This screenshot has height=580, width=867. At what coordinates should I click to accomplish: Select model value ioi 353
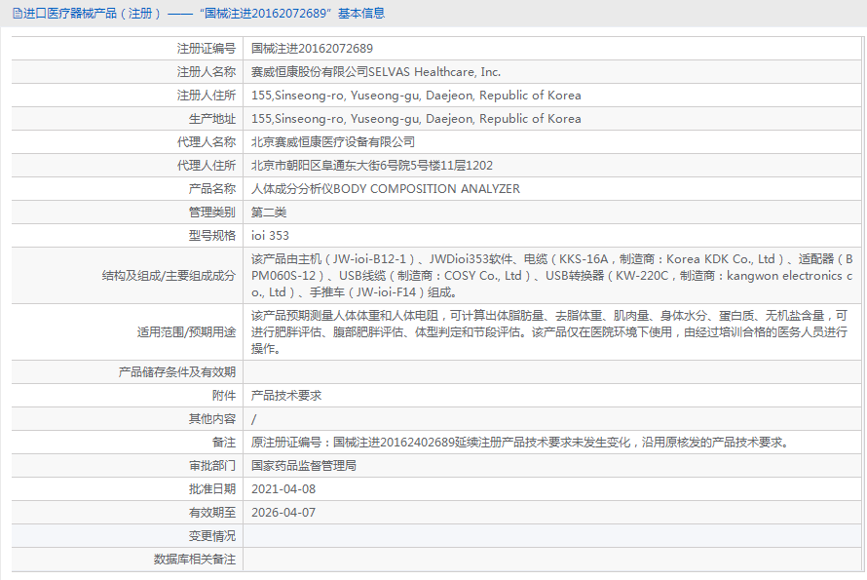[x=270, y=236]
